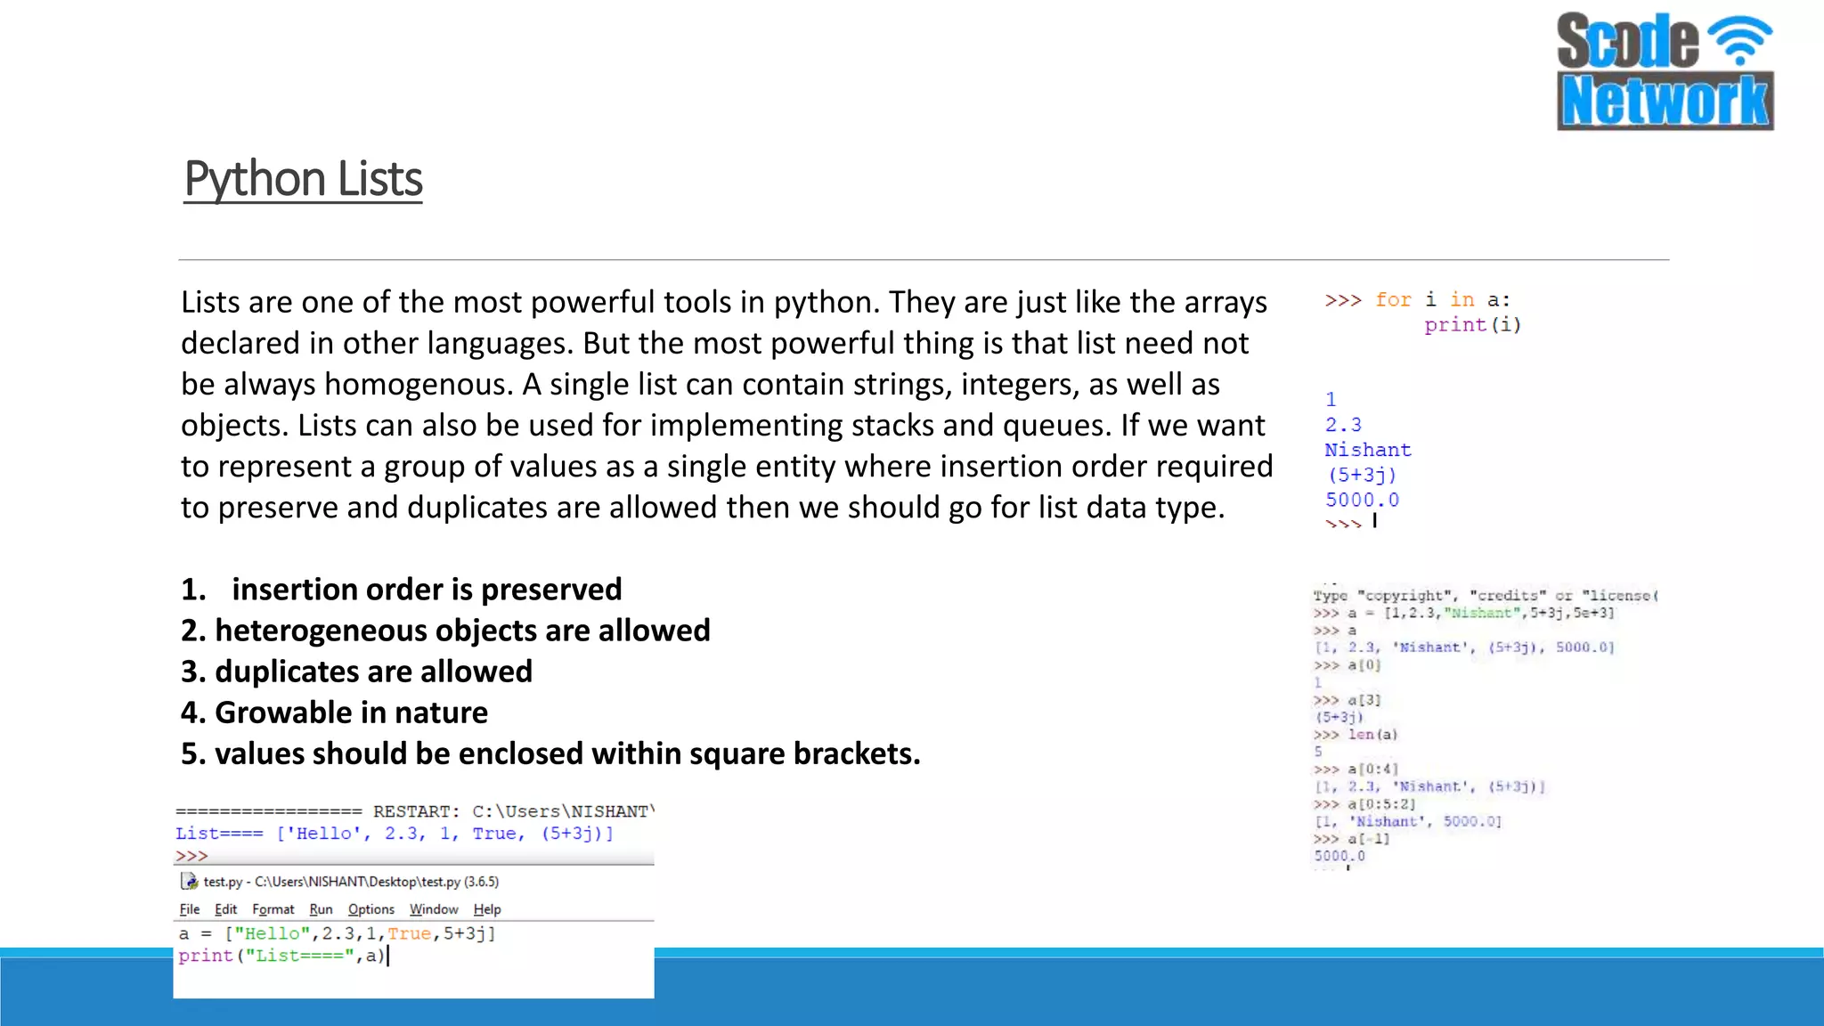Open the Help menu in test.py editor
1824x1026 pixels.
[487, 909]
